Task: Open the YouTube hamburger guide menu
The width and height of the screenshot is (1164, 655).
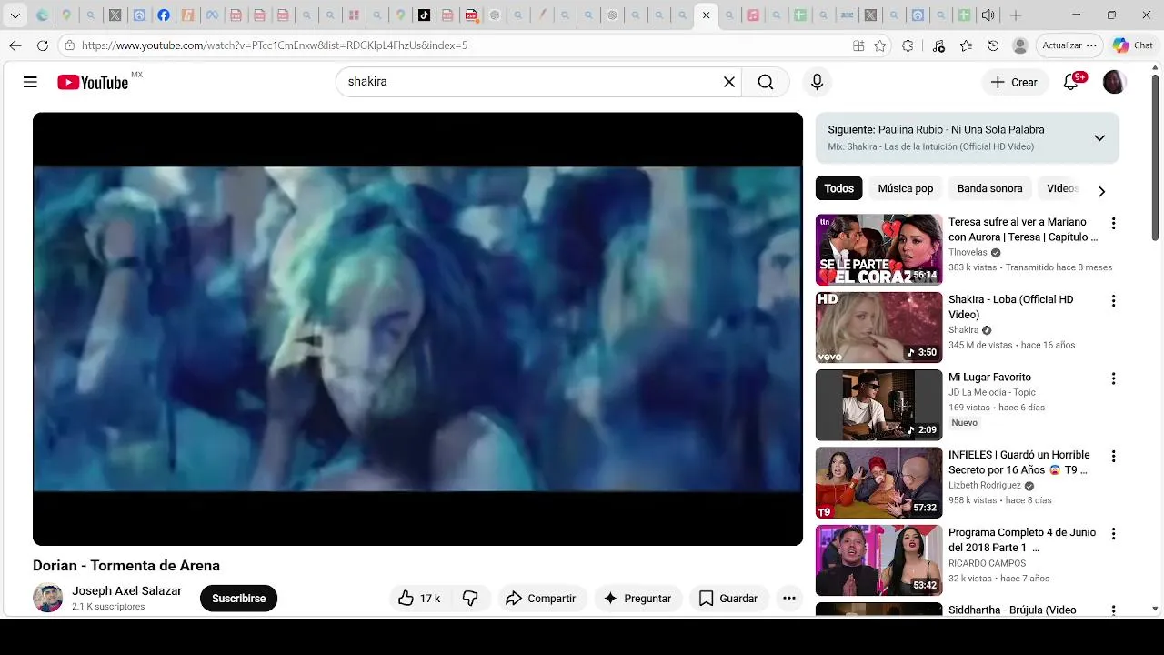Action: [x=30, y=82]
